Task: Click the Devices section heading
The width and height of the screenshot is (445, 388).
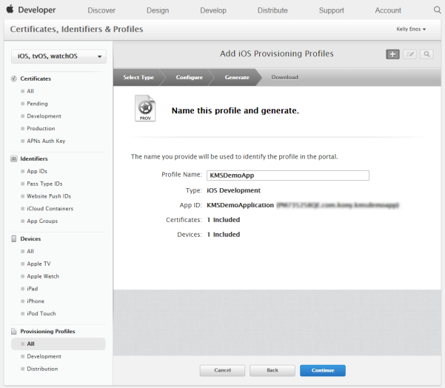Action: tap(30, 238)
